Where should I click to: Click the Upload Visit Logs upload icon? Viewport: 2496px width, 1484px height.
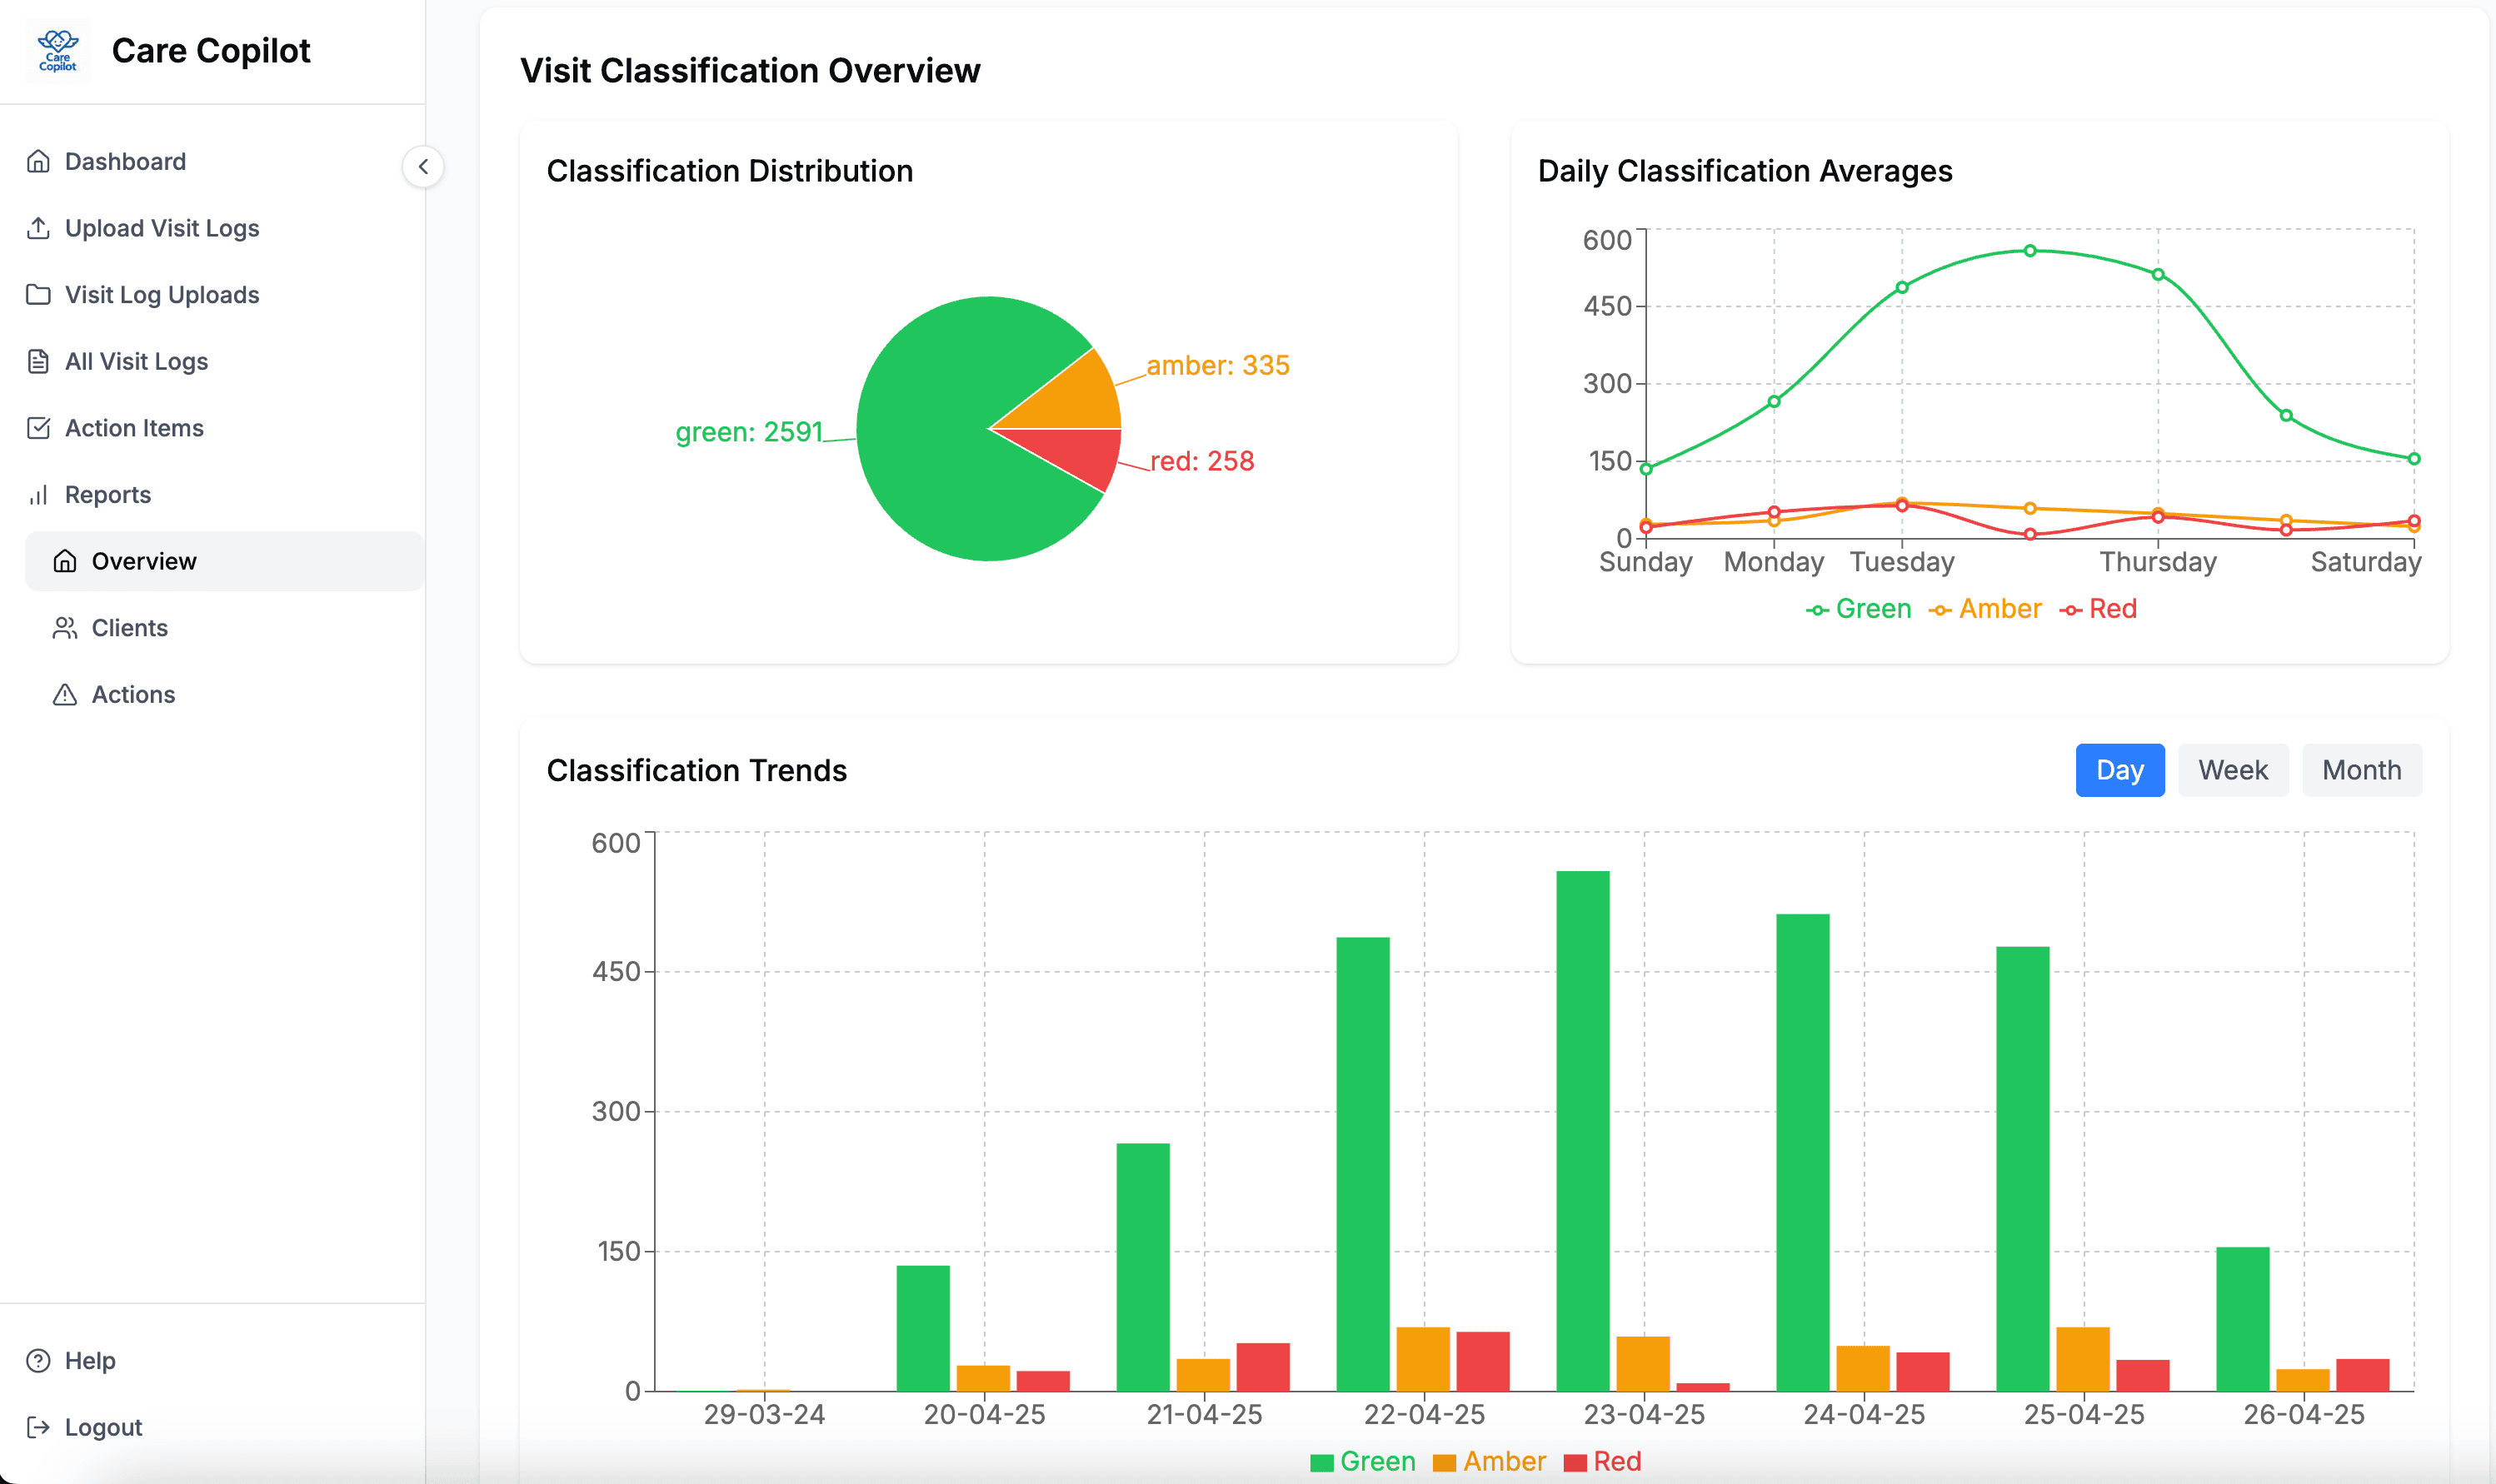point(38,228)
